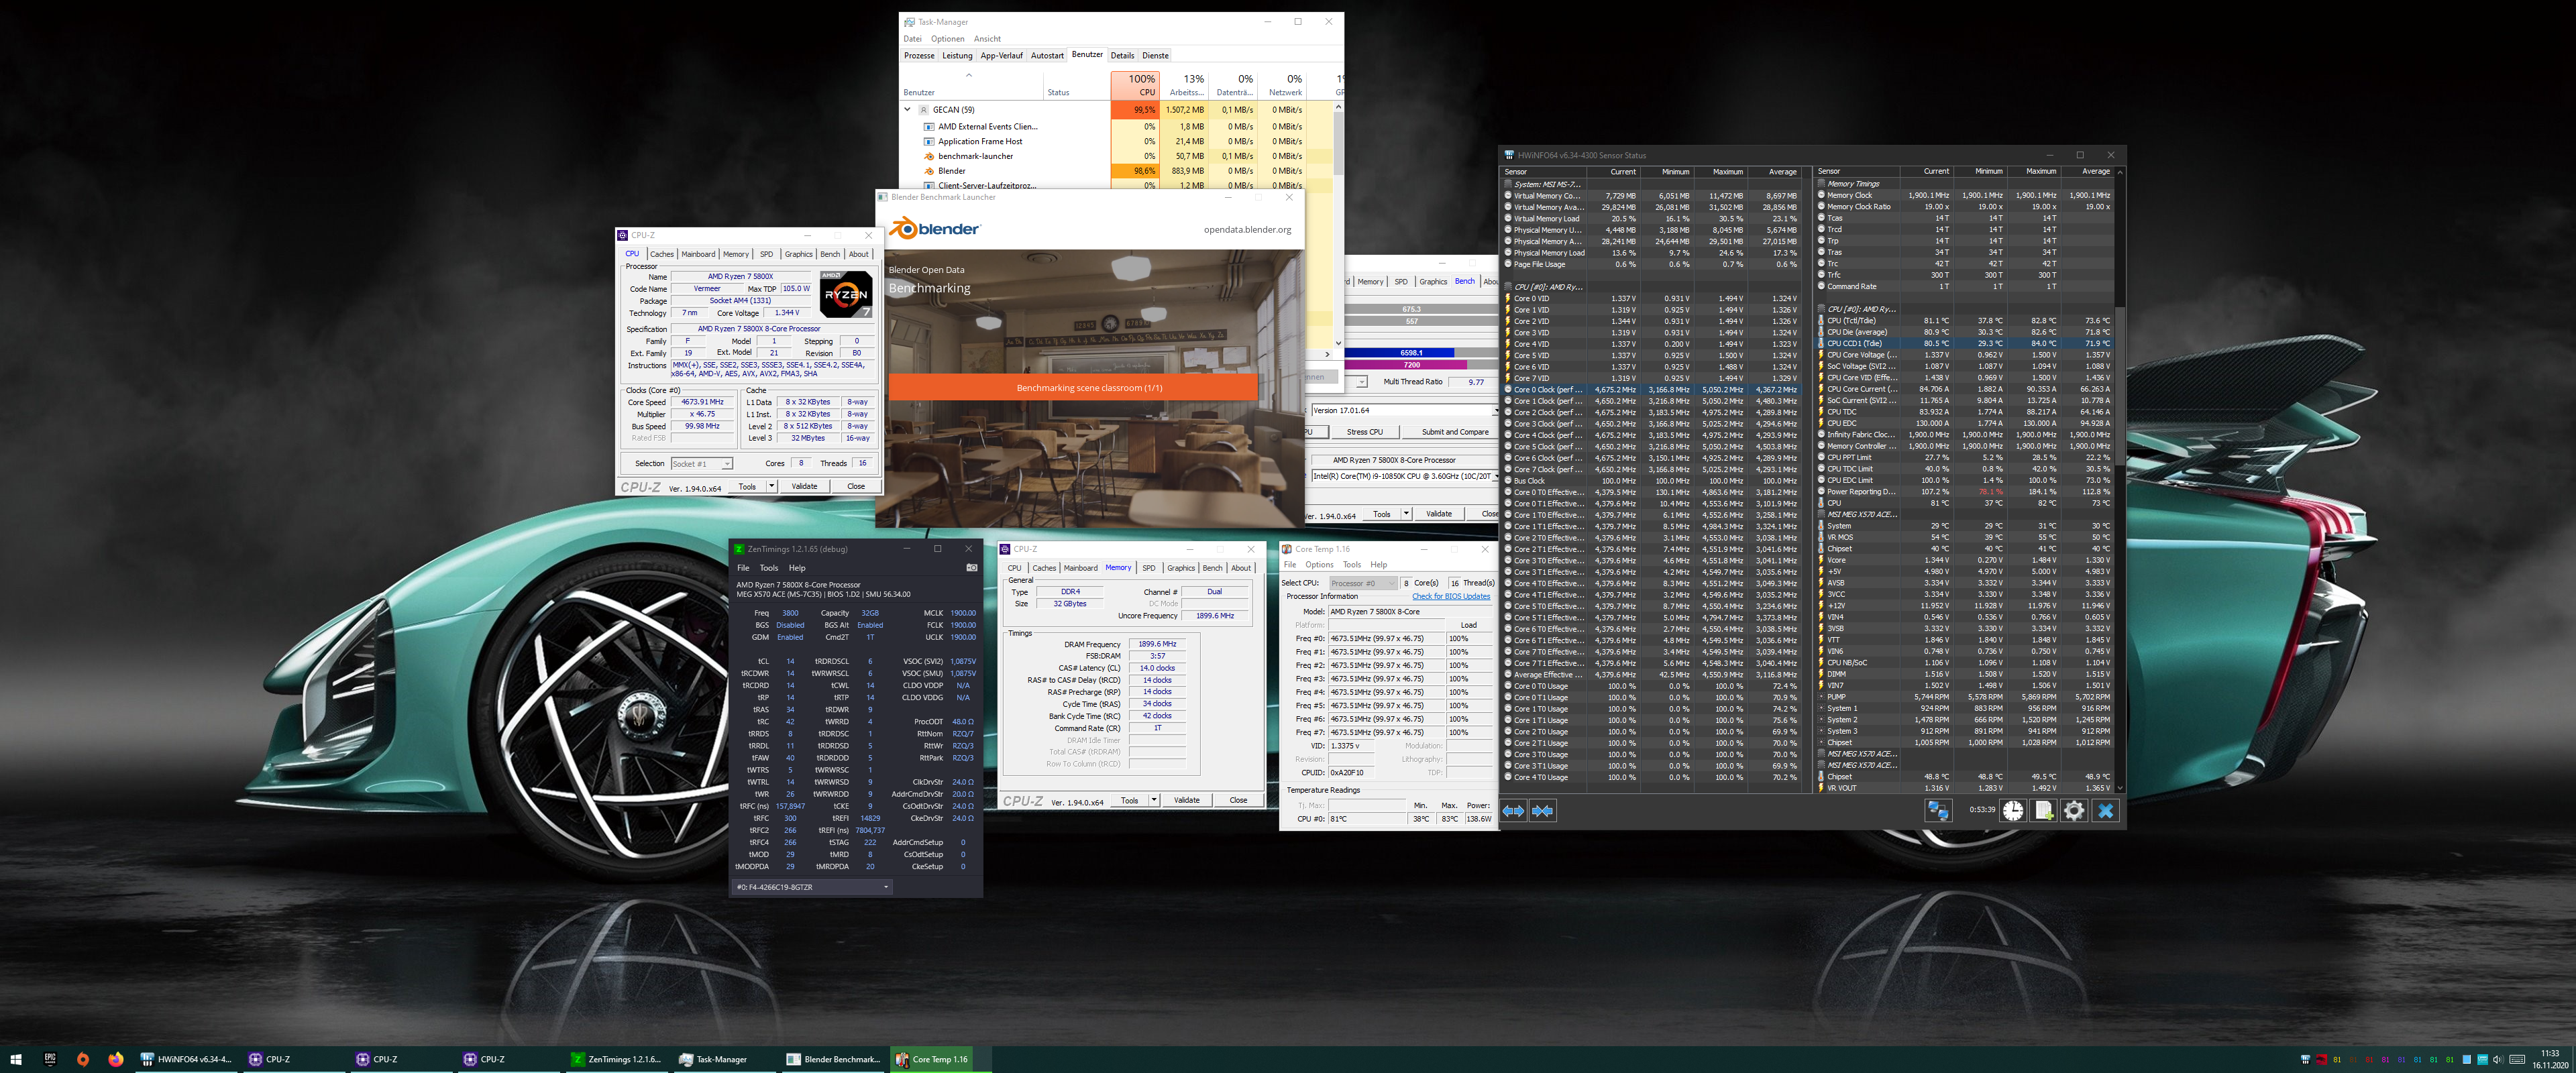This screenshot has width=2576, height=1073.
Task: Switch to ZenTimings taskbar button
Action: 617,1059
